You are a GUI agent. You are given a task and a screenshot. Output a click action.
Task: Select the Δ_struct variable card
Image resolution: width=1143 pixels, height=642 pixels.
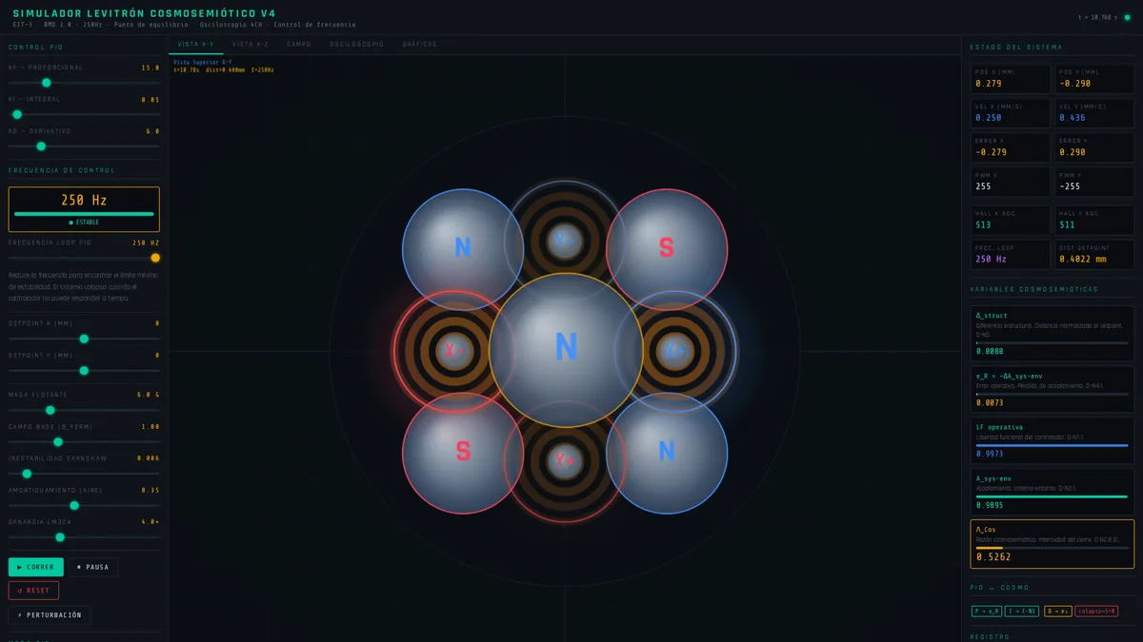[x=1053, y=332]
